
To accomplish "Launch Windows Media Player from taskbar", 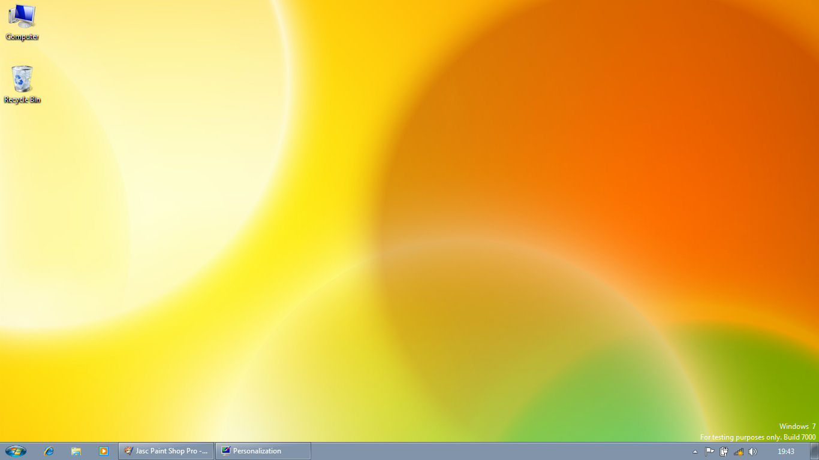I will (x=104, y=451).
